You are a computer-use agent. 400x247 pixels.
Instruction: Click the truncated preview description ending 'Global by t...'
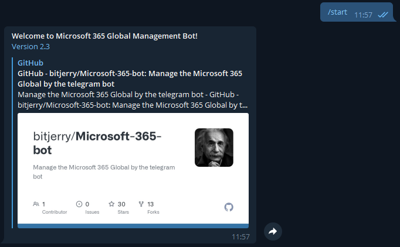click(x=133, y=100)
